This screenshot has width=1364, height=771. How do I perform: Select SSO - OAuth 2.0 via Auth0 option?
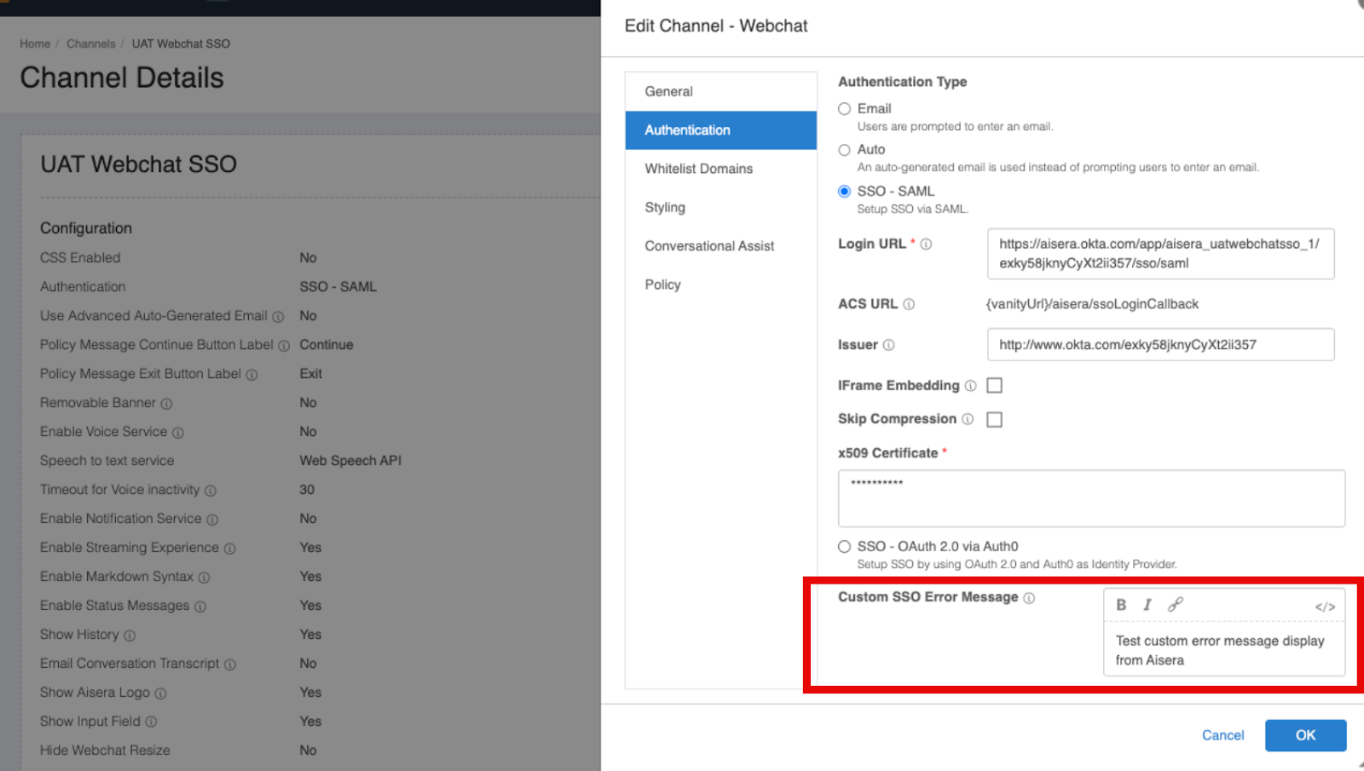coord(844,547)
